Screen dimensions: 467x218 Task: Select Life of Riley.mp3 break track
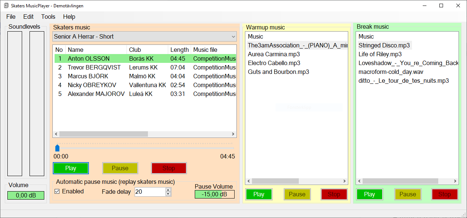pyautogui.click(x=380, y=54)
